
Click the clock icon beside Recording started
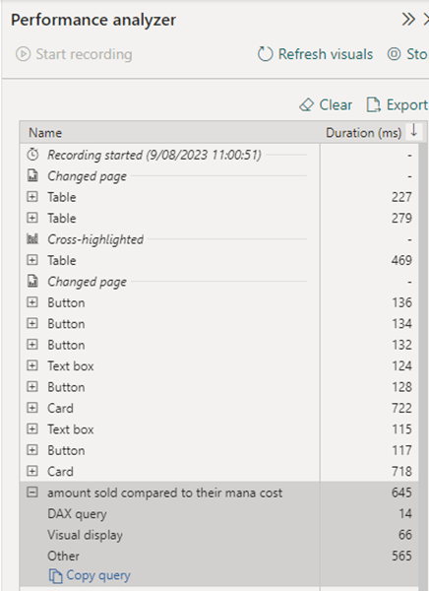tap(32, 155)
